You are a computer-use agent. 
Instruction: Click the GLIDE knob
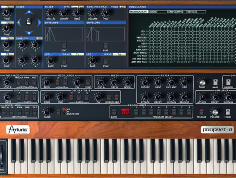(47, 112)
